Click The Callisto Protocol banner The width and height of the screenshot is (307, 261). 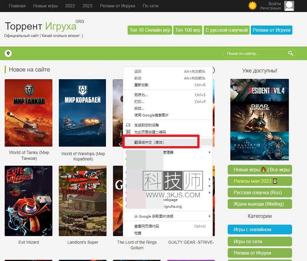pyautogui.click(x=259, y=146)
